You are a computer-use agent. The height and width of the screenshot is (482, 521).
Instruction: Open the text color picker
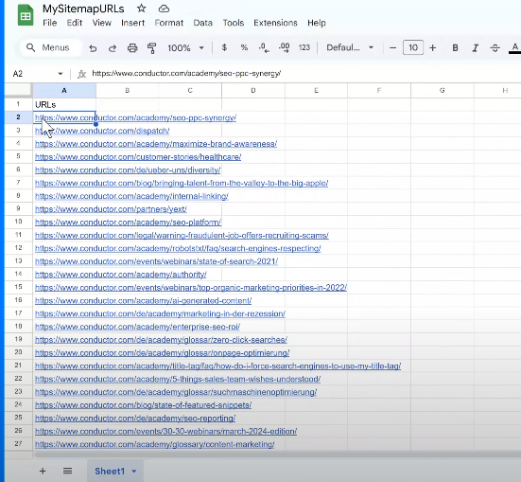pyautogui.click(x=514, y=48)
